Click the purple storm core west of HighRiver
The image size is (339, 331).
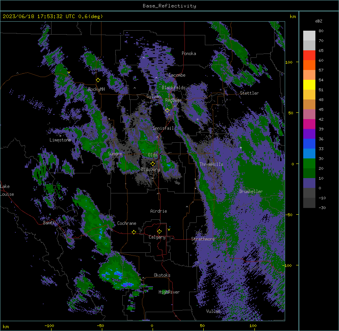point(127,285)
